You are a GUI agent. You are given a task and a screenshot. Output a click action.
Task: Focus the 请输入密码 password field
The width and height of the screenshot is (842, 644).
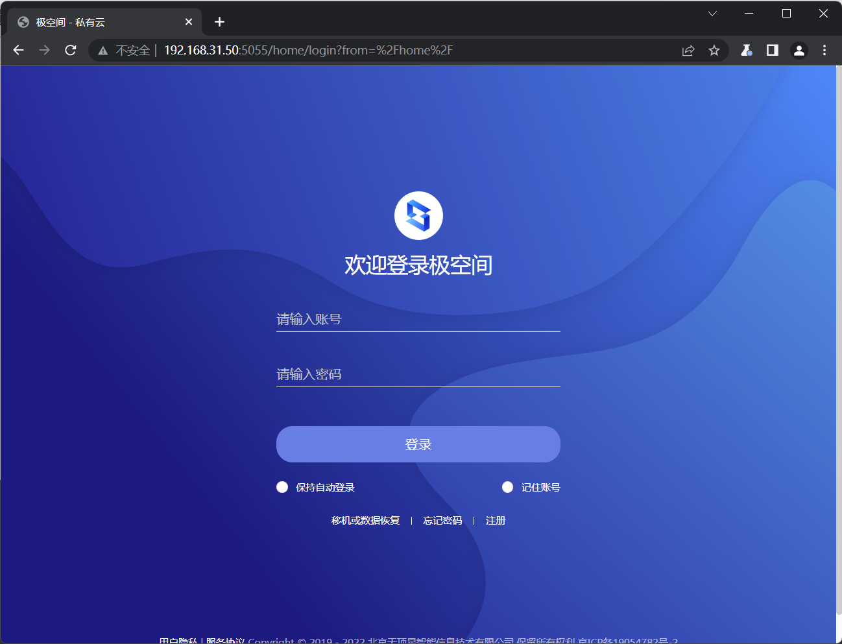pos(418,374)
